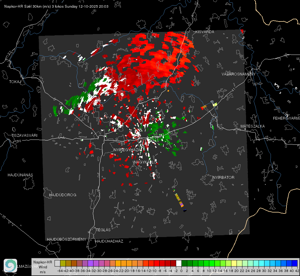Select the dark blue last legend swatch
This screenshot has height=276, width=300.
point(295,263)
